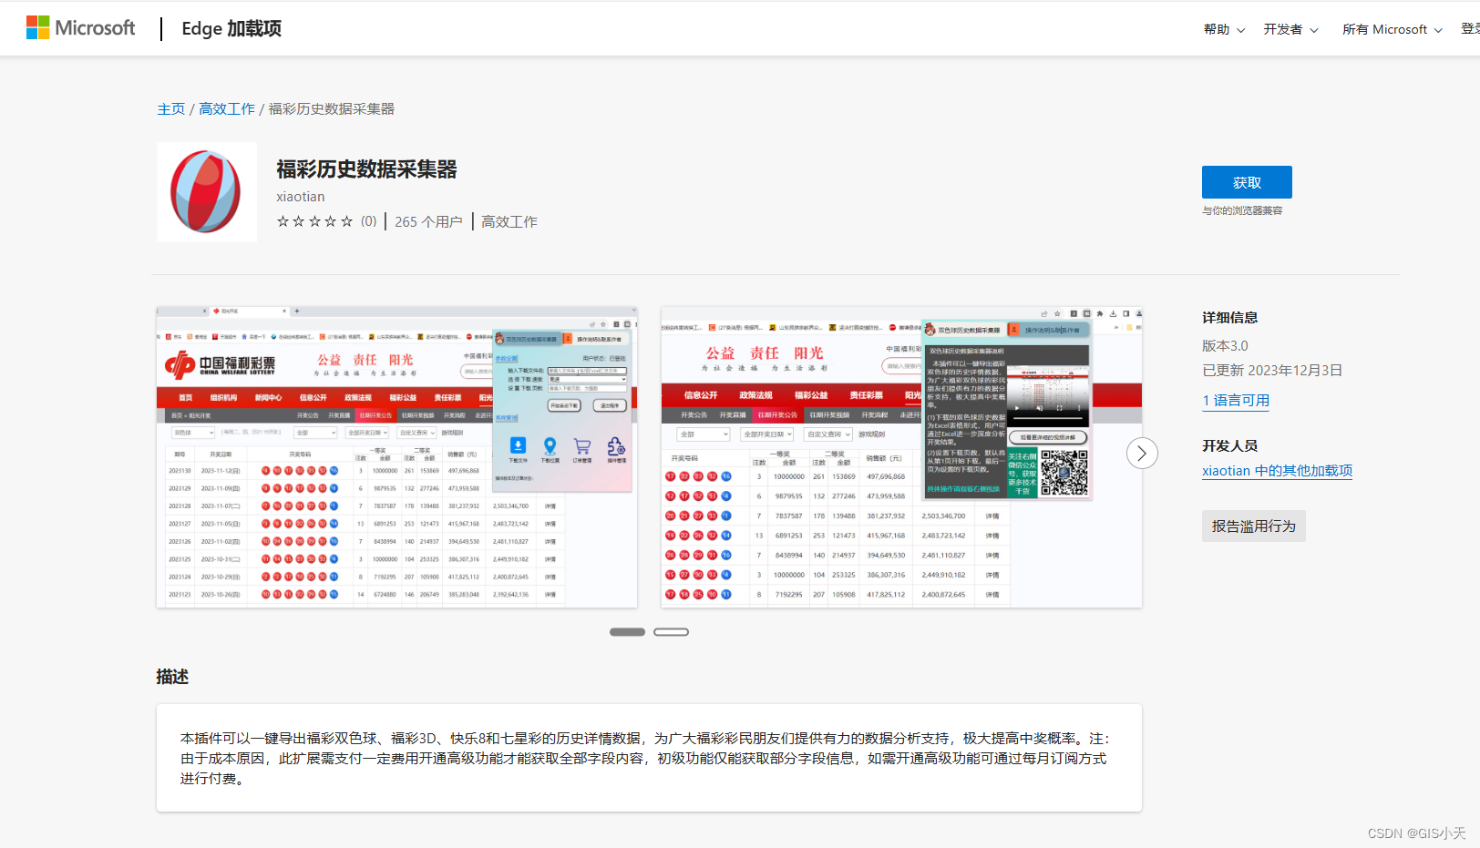
Task: Click 版本3.0 version text
Action: (x=1225, y=346)
